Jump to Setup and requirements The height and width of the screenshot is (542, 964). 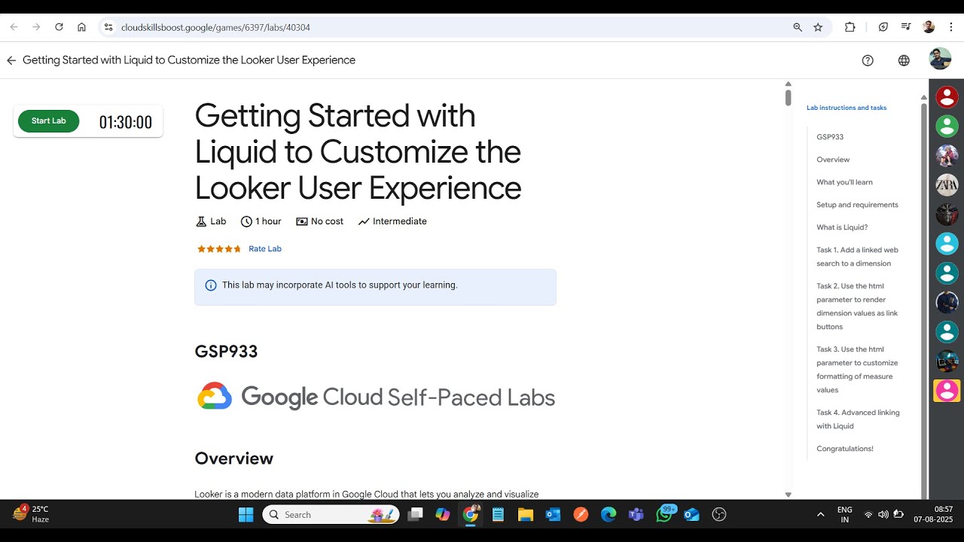(857, 205)
